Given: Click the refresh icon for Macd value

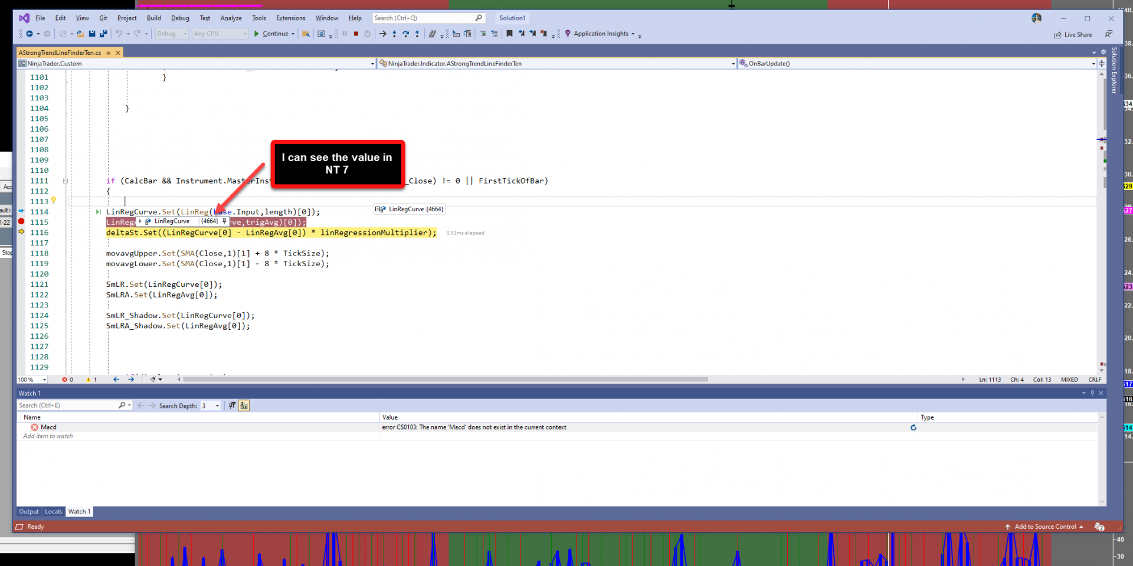Looking at the screenshot, I should (x=913, y=427).
